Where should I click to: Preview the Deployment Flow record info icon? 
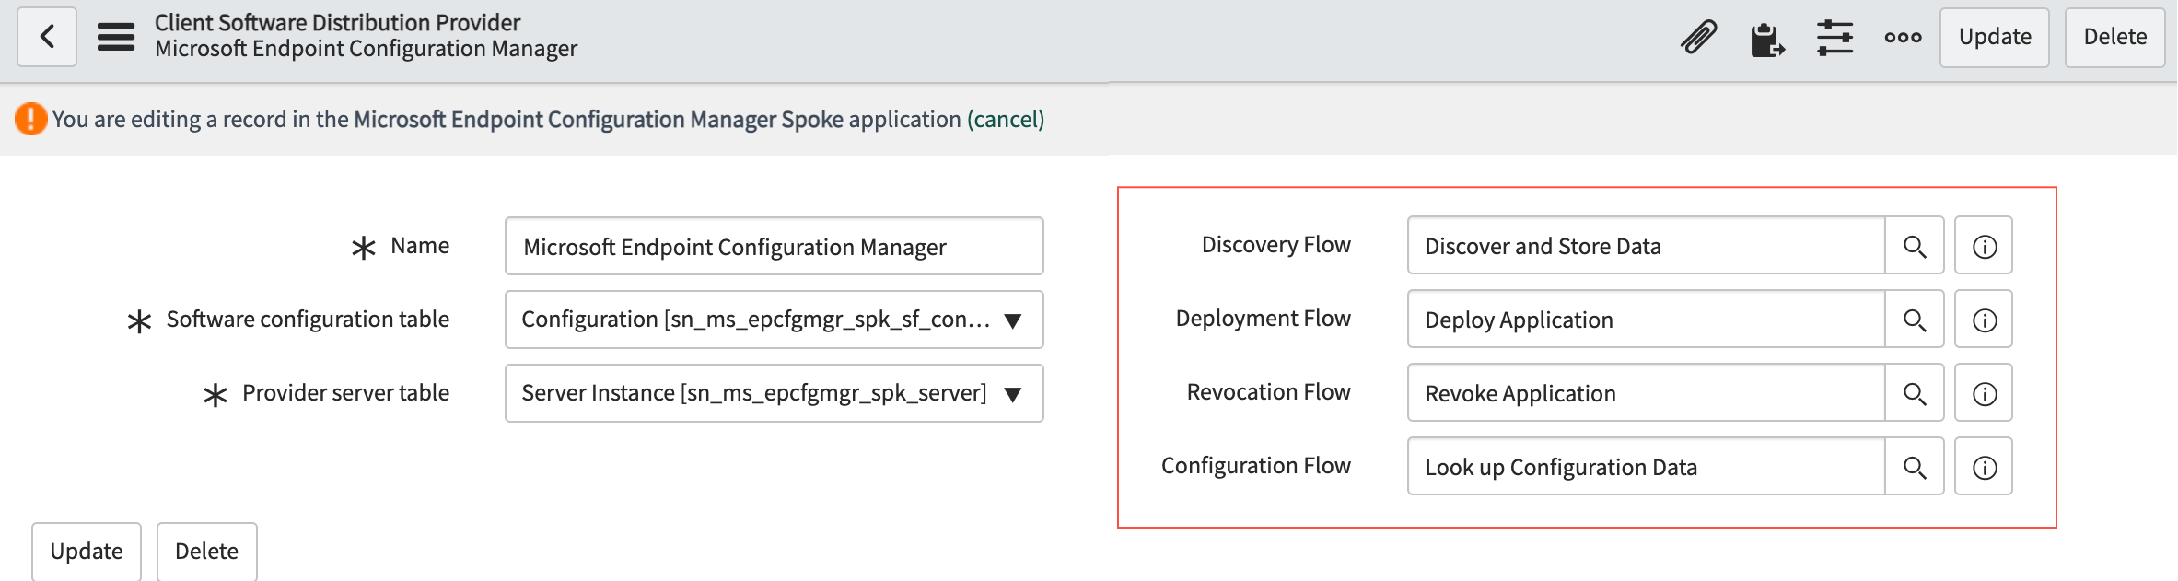pos(1985,320)
